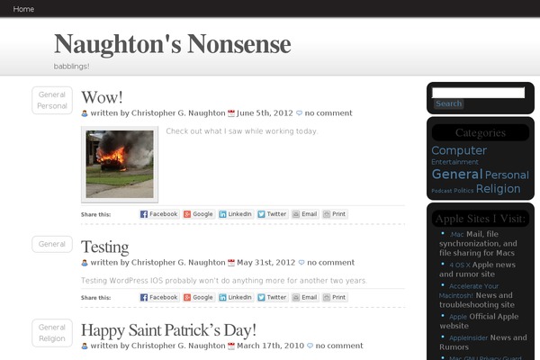Click the calendar icon beside June 5th, 2012

[231, 113]
